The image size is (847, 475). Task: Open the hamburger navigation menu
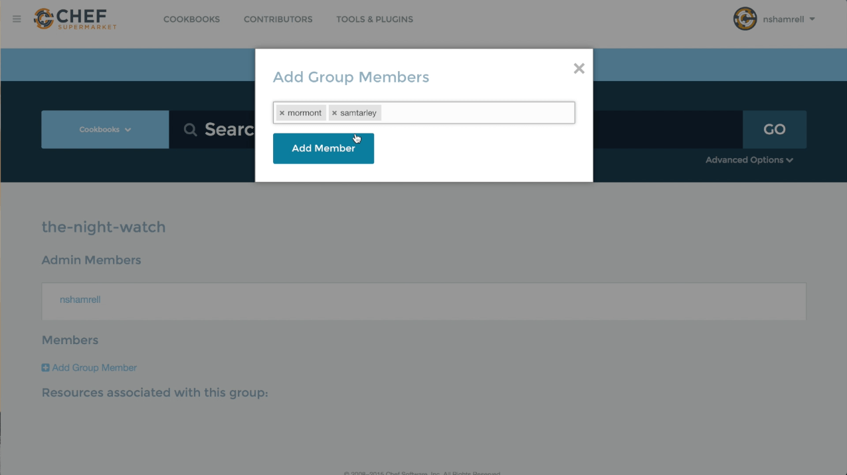16,19
